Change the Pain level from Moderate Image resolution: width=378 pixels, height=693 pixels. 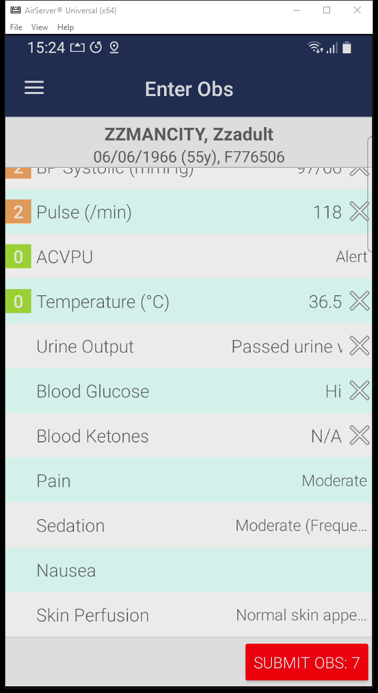[189, 480]
